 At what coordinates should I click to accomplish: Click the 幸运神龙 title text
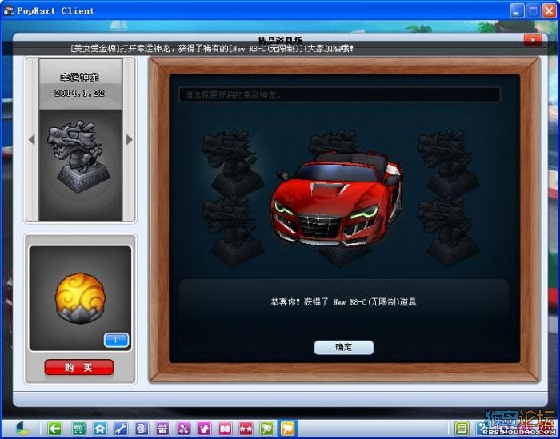[79, 78]
